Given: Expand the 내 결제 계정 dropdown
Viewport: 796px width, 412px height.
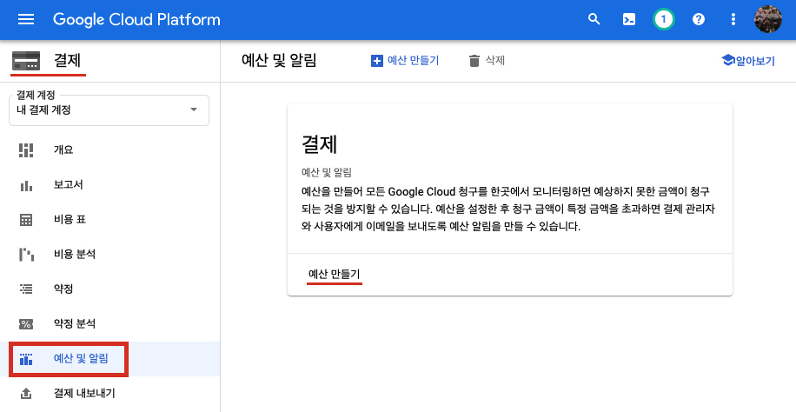Looking at the screenshot, I should click(109, 110).
